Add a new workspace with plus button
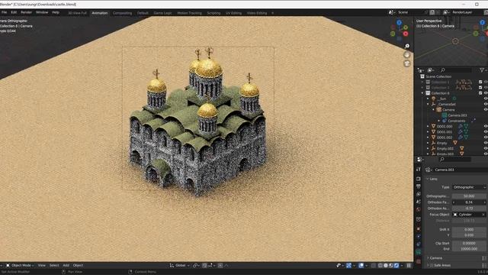This screenshot has height=275, width=488. coord(273,13)
